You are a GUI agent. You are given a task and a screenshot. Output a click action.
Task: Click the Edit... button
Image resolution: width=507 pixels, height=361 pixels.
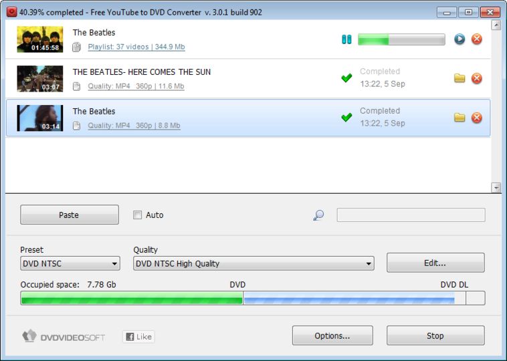point(435,263)
